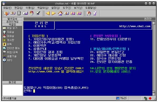The image size is (158, 102).
Task: Open the 책갈피(O) menu
Action: [x=43, y=8]
